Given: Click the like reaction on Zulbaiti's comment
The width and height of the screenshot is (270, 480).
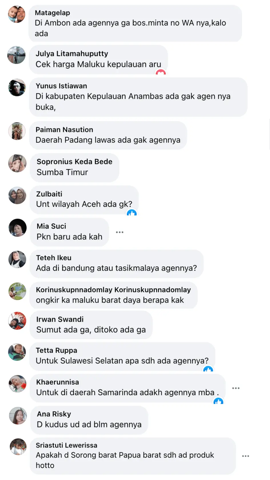Looking at the screenshot, I should tap(132, 213).
